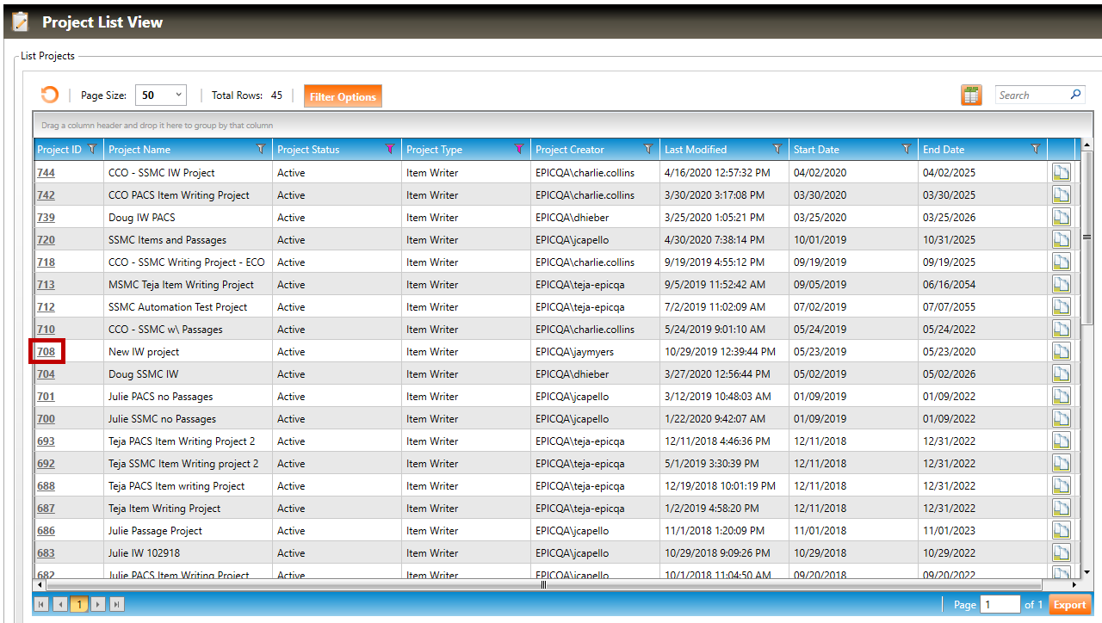Open filter funnel on End Date column
The height and width of the screenshot is (623, 1102).
[x=1036, y=150]
